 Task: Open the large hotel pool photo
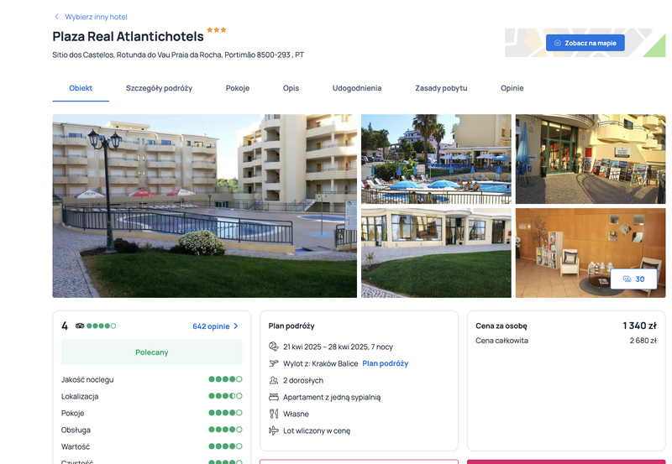tap(204, 206)
